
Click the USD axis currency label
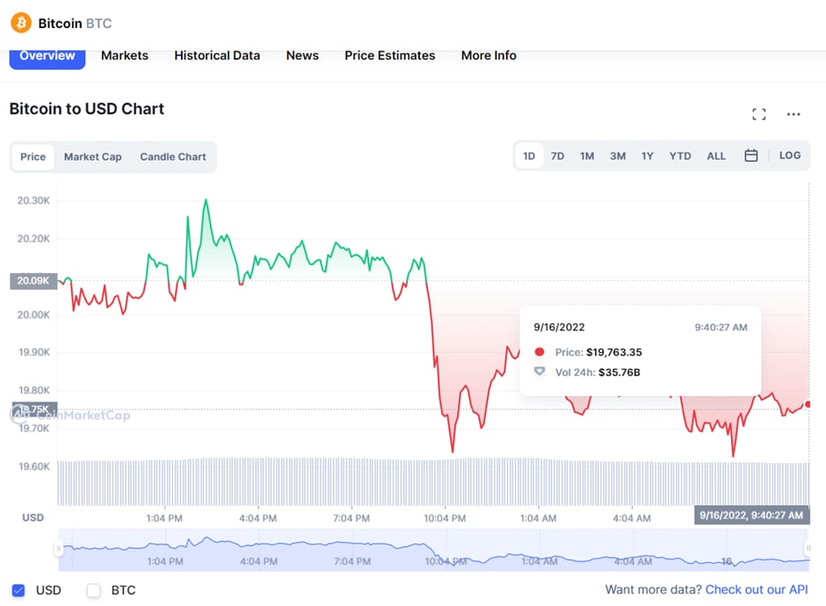click(x=33, y=517)
